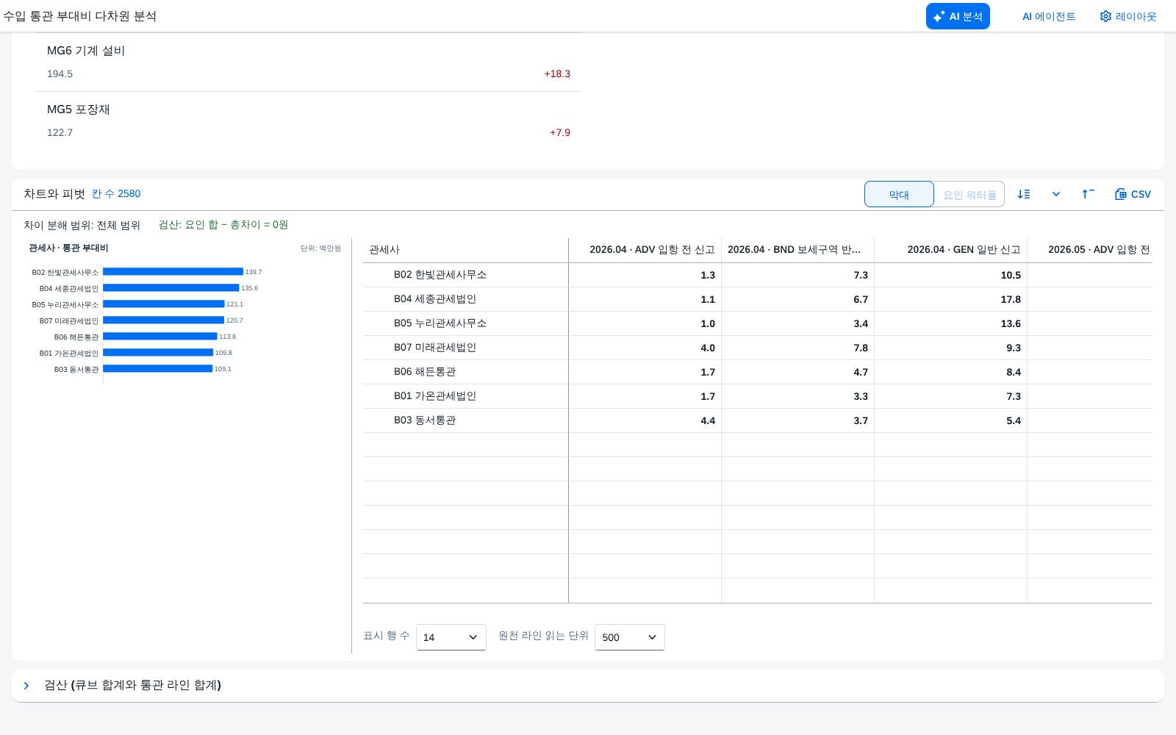Screen dimensions: 1176x735
Task: Open the 원천 라인 읽는 단위 dropdown
Action: coord(630,637)
